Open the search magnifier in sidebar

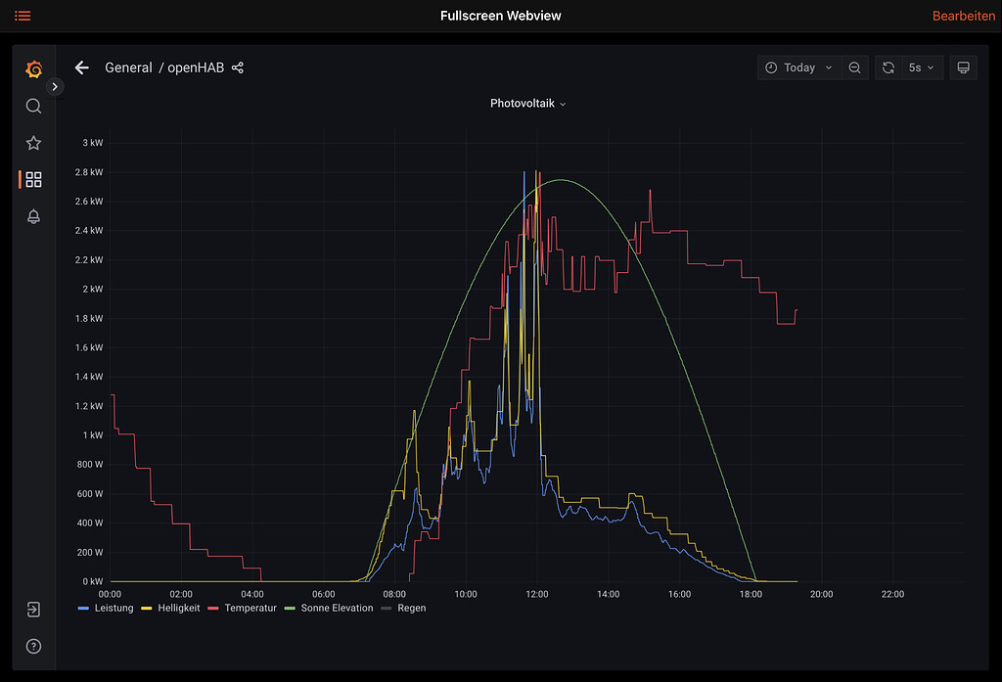[33, 106]
